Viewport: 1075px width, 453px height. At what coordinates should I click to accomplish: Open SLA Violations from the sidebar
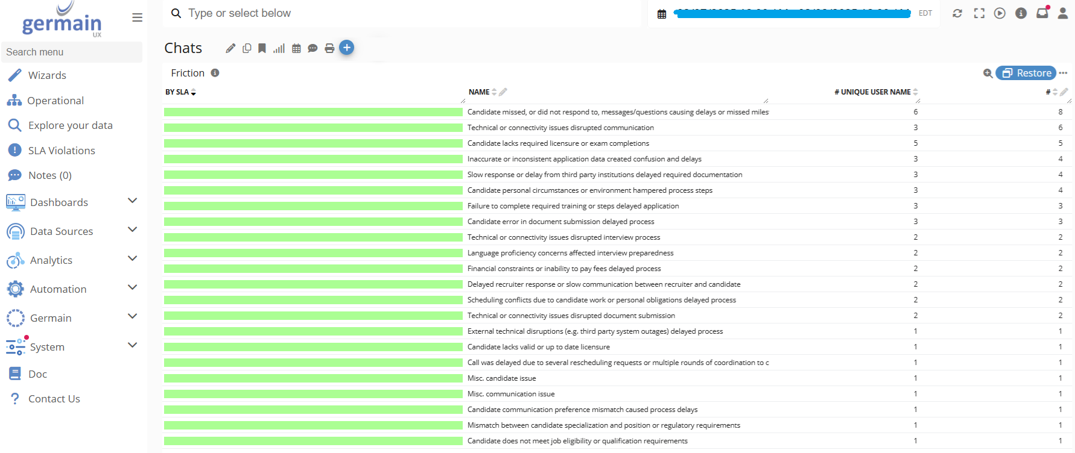click(x=62, y=151)
